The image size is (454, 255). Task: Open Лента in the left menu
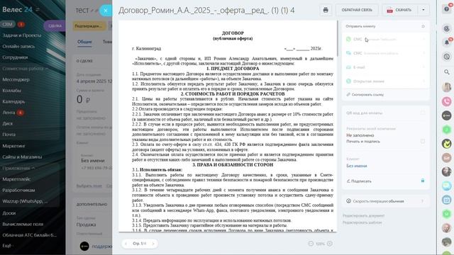[x=9, y=113]
